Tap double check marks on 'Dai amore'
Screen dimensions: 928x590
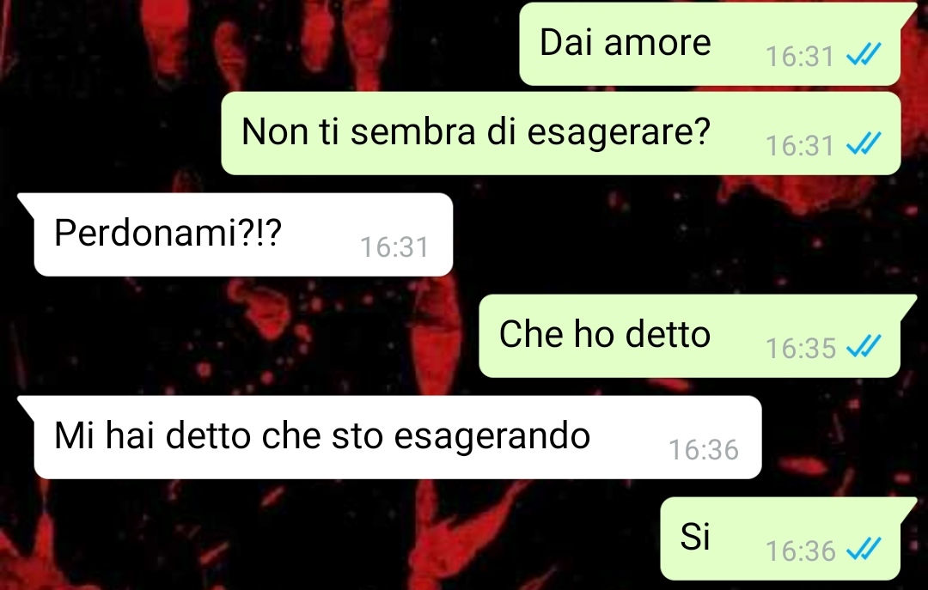click(864, 54)
